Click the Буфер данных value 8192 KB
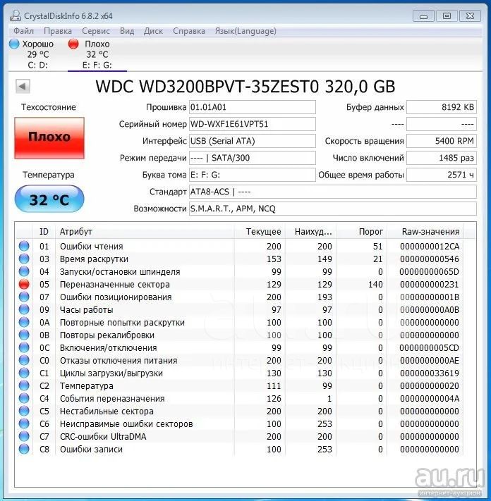The height and width of the screenshot is (501, 491). [442, 107]
